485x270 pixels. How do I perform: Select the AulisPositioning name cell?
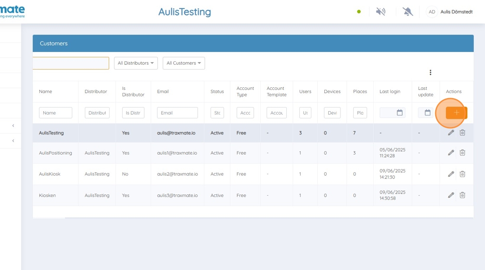55,153
